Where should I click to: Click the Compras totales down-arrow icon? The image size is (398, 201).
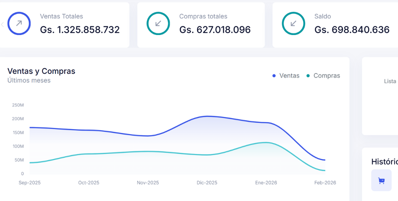[x=158, y=23]
